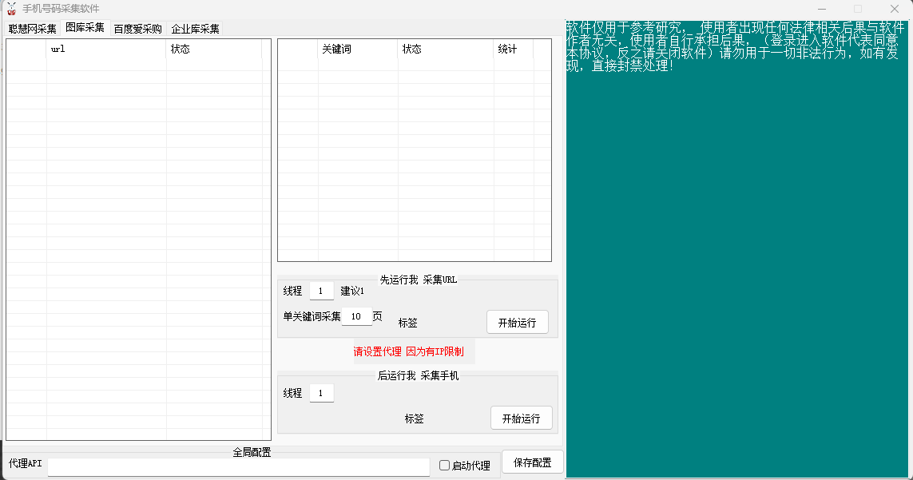913x480 pixels.
Task: Click the url column header
Action: pos(105,50)
